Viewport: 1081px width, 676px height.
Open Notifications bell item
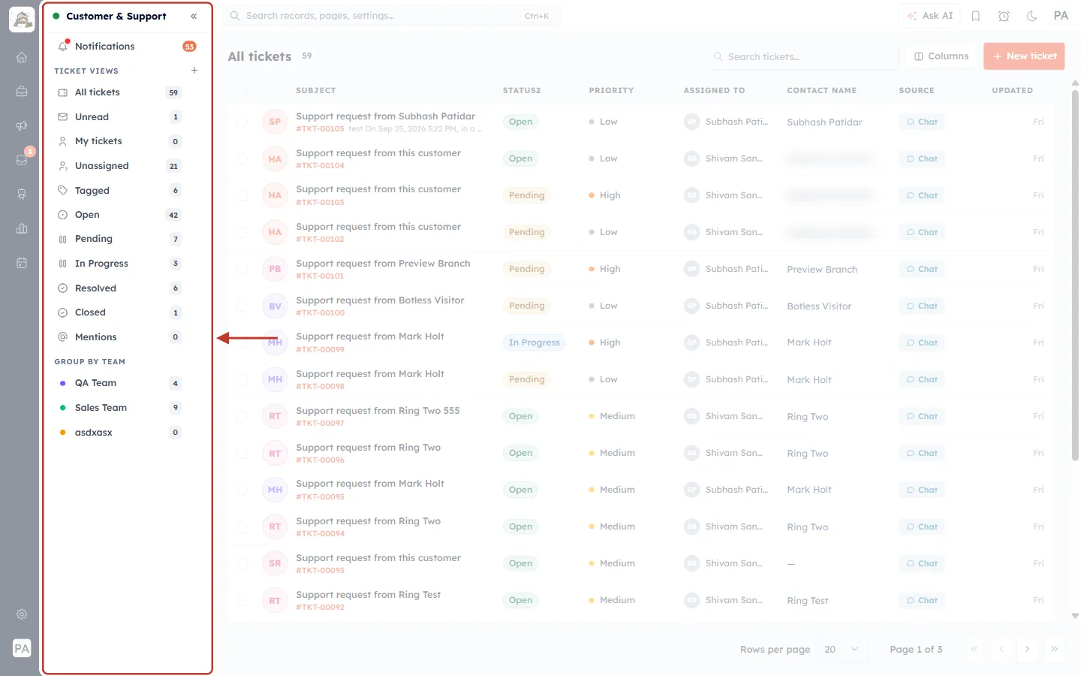pyautogui.click(x=127, y=46)
